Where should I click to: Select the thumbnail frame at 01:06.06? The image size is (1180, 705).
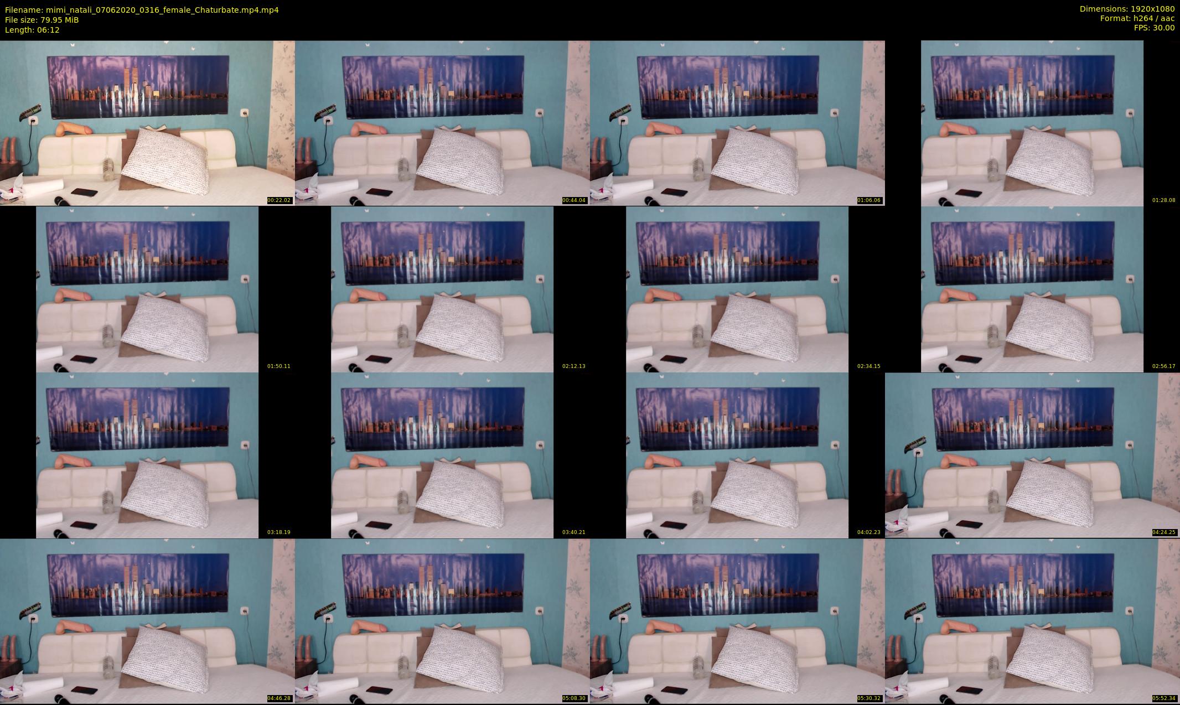[x=737, y=123]
